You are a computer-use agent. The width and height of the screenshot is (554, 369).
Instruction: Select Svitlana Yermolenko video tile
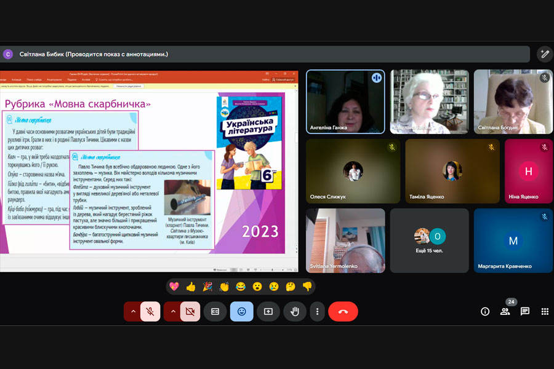point(345,240)
